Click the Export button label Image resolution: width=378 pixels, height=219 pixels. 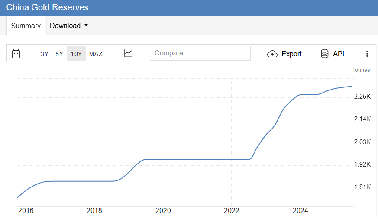[x=291, y=54]
